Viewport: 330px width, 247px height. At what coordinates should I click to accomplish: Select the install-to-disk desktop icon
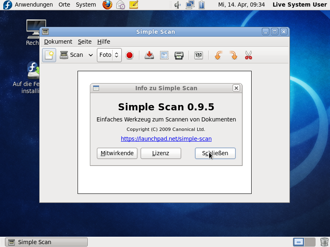click(29, 78)
